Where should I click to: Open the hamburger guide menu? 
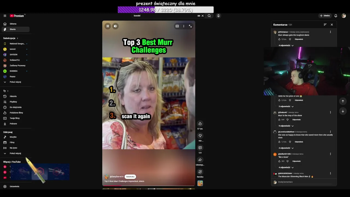point(5,16)
